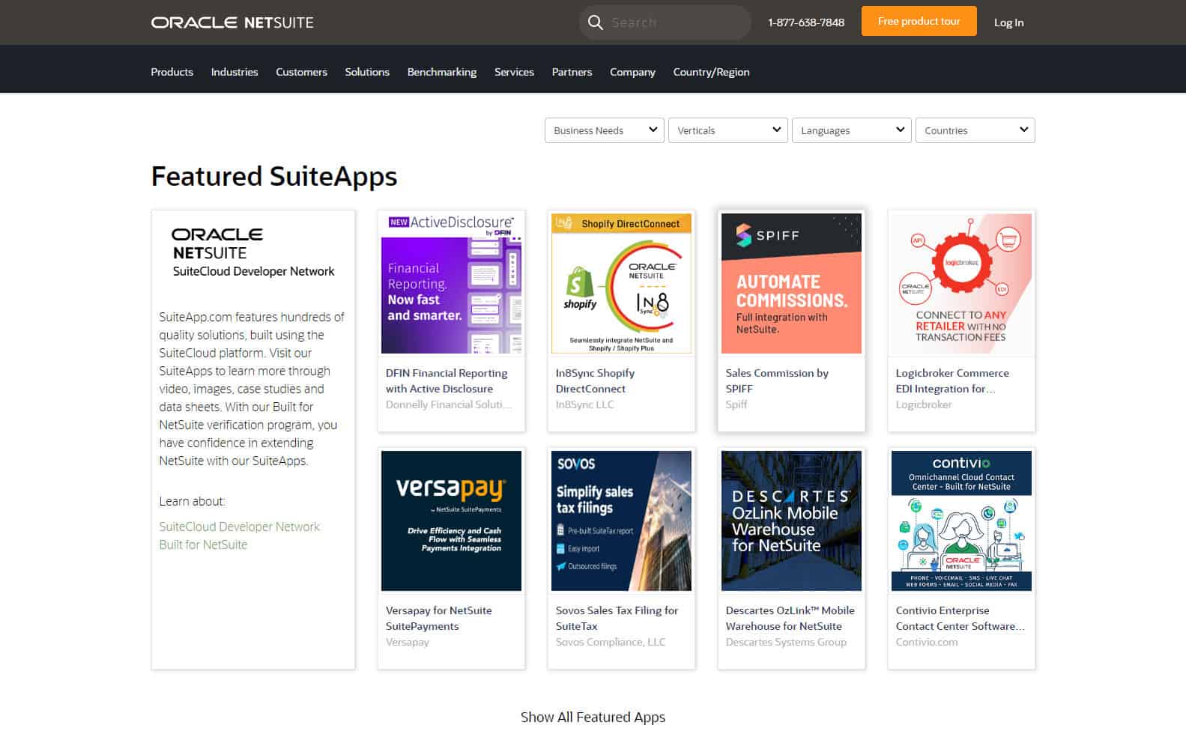
Task: Expand the Business Needs dropdown
Action: pyautogui.click(x=604, y=130)
